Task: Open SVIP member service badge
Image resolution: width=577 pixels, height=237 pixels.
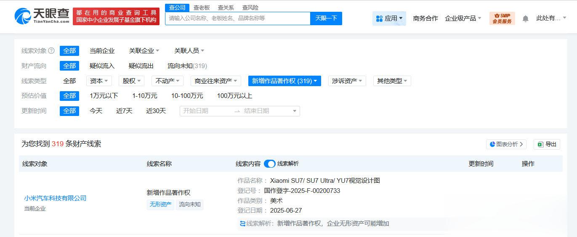Action: coord(502,18)
